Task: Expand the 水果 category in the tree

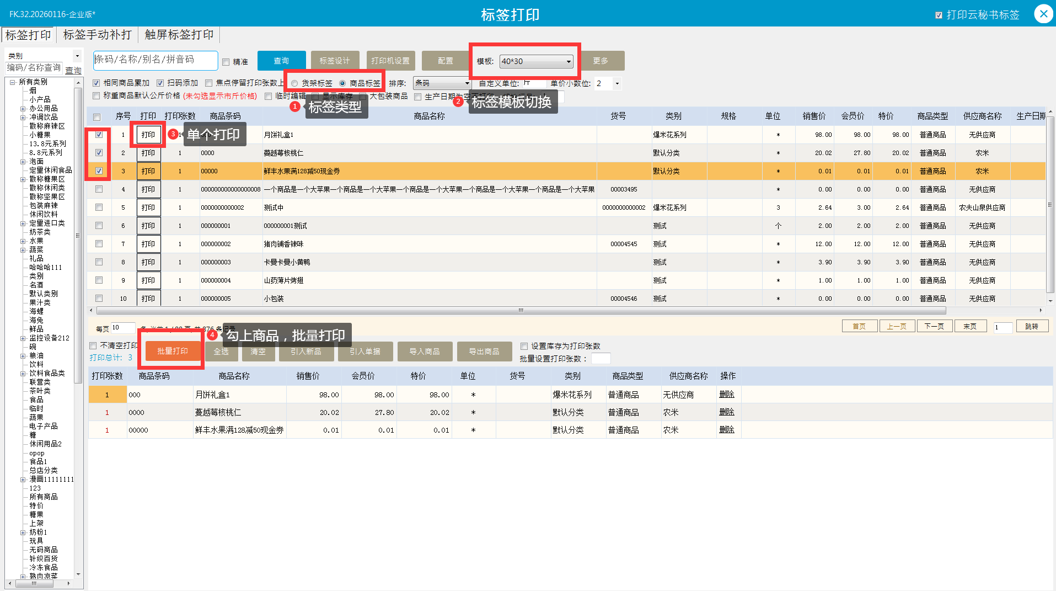Action: (x=23, y=241)
